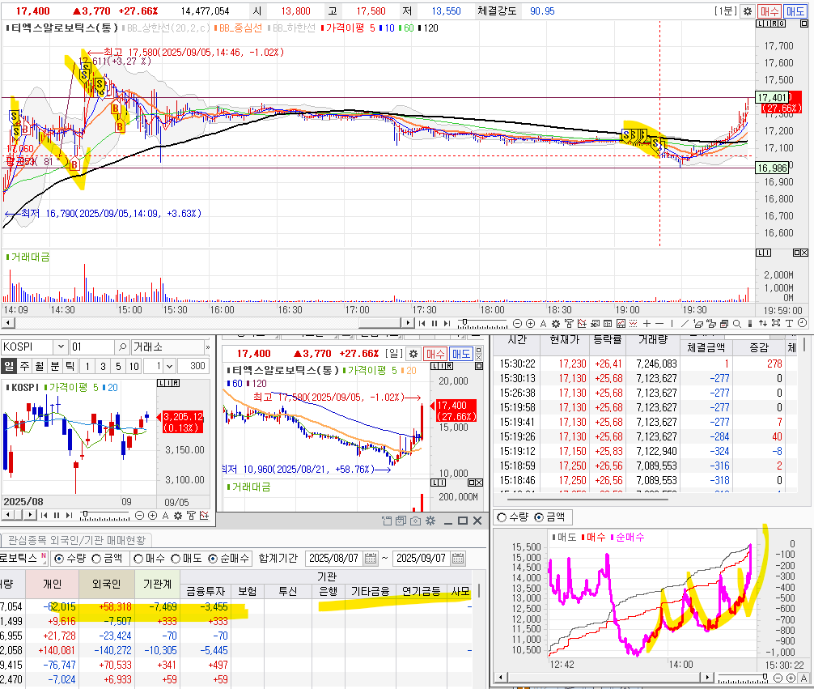Click the search magnifier beside 01 field
The height and width of the screenshot is (689, 814).
(122, 347)
